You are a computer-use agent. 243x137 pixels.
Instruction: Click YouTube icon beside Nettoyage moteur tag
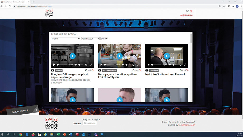[100, 70]
